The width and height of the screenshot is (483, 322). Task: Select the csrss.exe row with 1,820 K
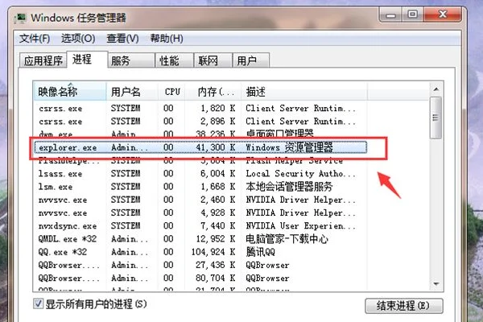coord(200,108)
